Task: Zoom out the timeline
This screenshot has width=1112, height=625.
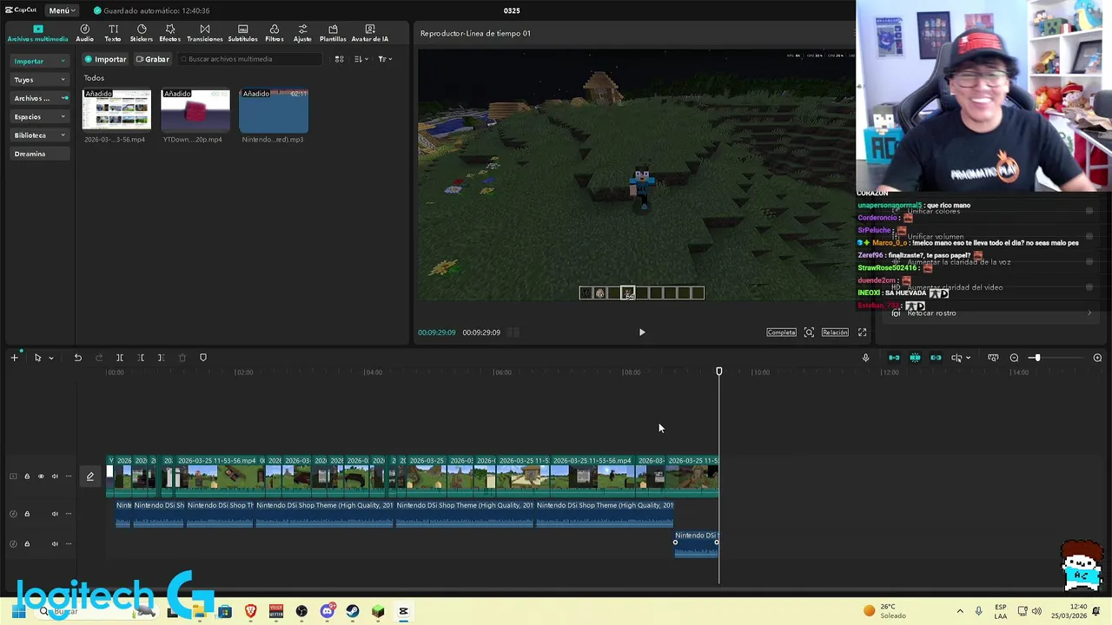Action: click(x=1014, y=358)
